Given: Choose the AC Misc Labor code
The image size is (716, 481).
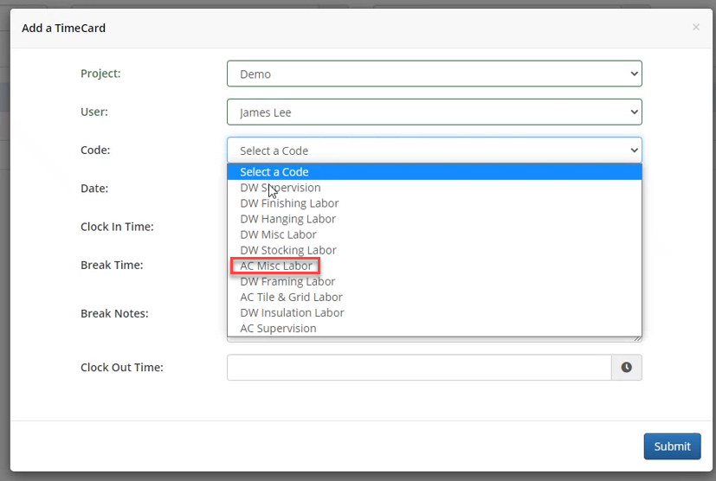Looking at the screenshot, I should (276, 266).
